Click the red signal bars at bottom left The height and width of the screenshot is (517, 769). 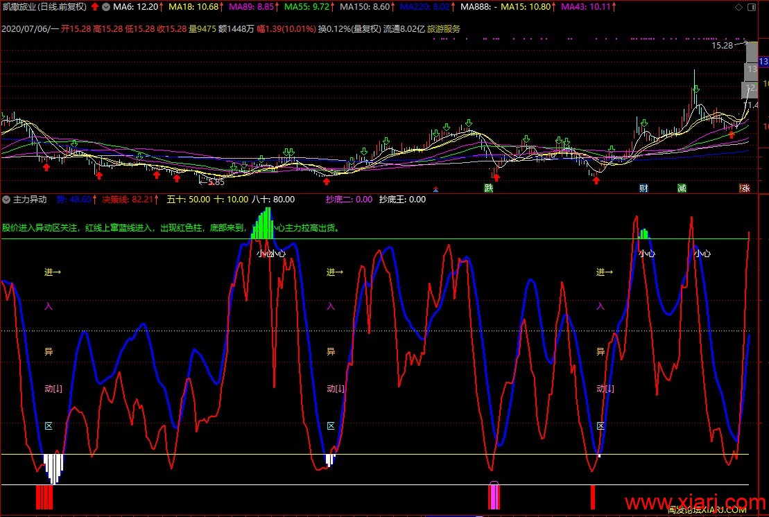click(x=44, y=497)
